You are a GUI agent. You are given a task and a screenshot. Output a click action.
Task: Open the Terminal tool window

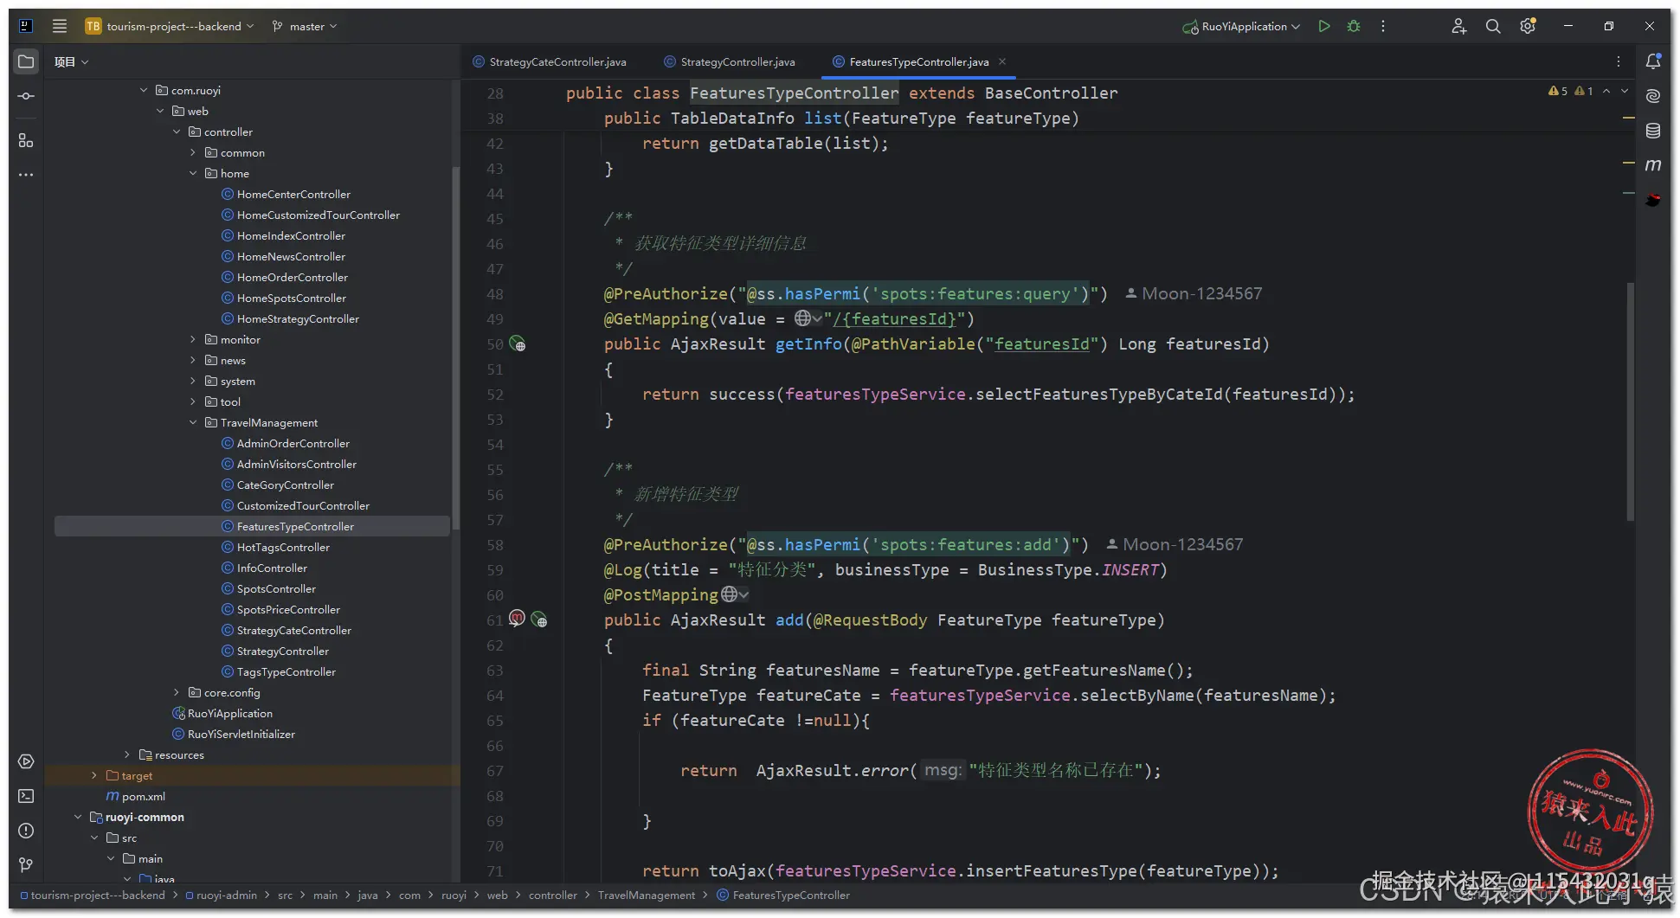point(26,796)
